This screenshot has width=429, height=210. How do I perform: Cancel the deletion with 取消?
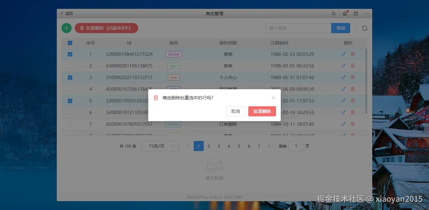235,111
